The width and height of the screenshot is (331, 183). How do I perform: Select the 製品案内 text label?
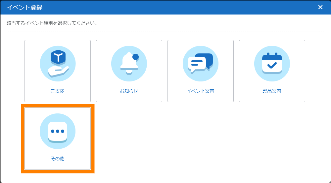(272, 91)
